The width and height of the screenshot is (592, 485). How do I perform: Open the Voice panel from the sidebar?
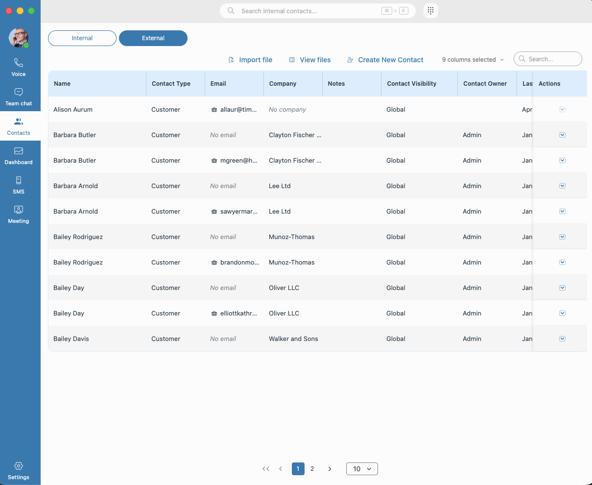tap(18, 67)
